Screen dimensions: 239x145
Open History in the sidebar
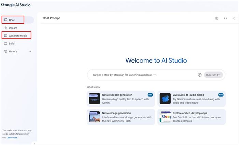pos(18,51)
